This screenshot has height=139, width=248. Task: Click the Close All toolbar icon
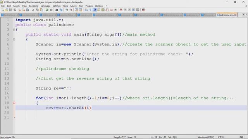pos(23,10)
